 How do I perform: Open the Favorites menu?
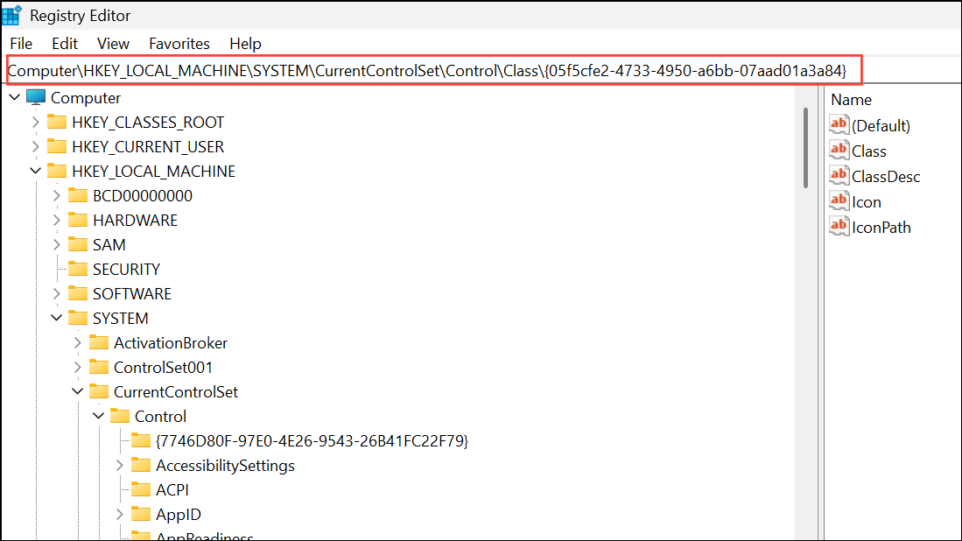(179, 44)
